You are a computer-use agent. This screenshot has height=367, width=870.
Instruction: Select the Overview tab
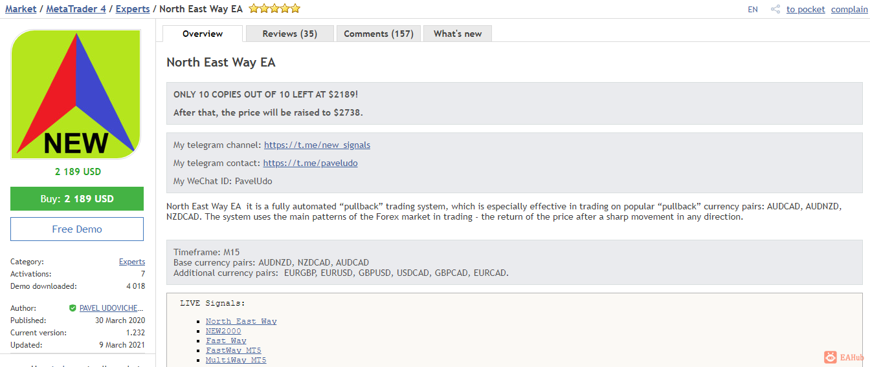(x=203, y=34)
